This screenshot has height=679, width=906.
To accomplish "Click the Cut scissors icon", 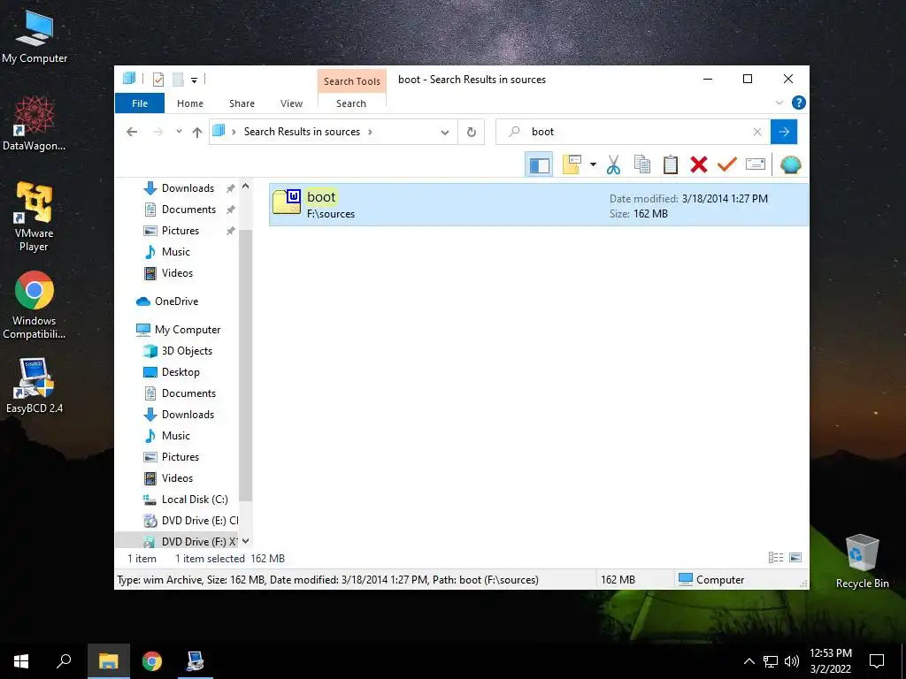I will 613,165.
